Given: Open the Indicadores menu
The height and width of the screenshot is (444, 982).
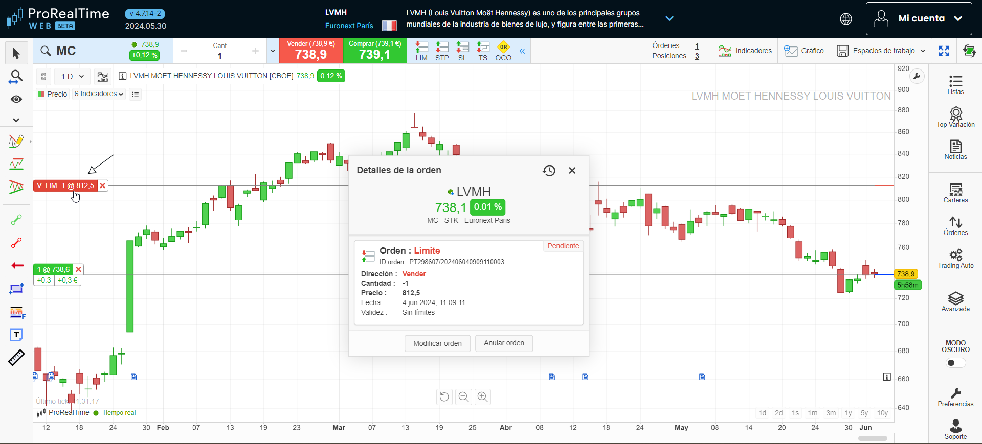Looking at the screenshot, I should point(745,51).
